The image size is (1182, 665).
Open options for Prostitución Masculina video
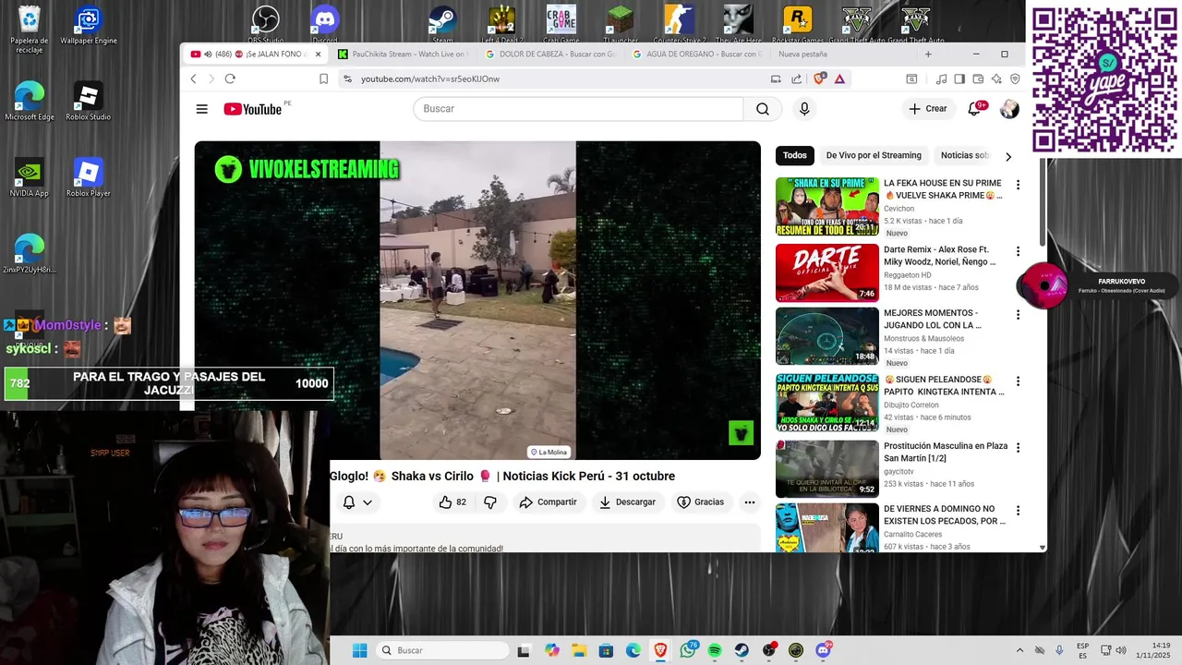coord(1018,448)
